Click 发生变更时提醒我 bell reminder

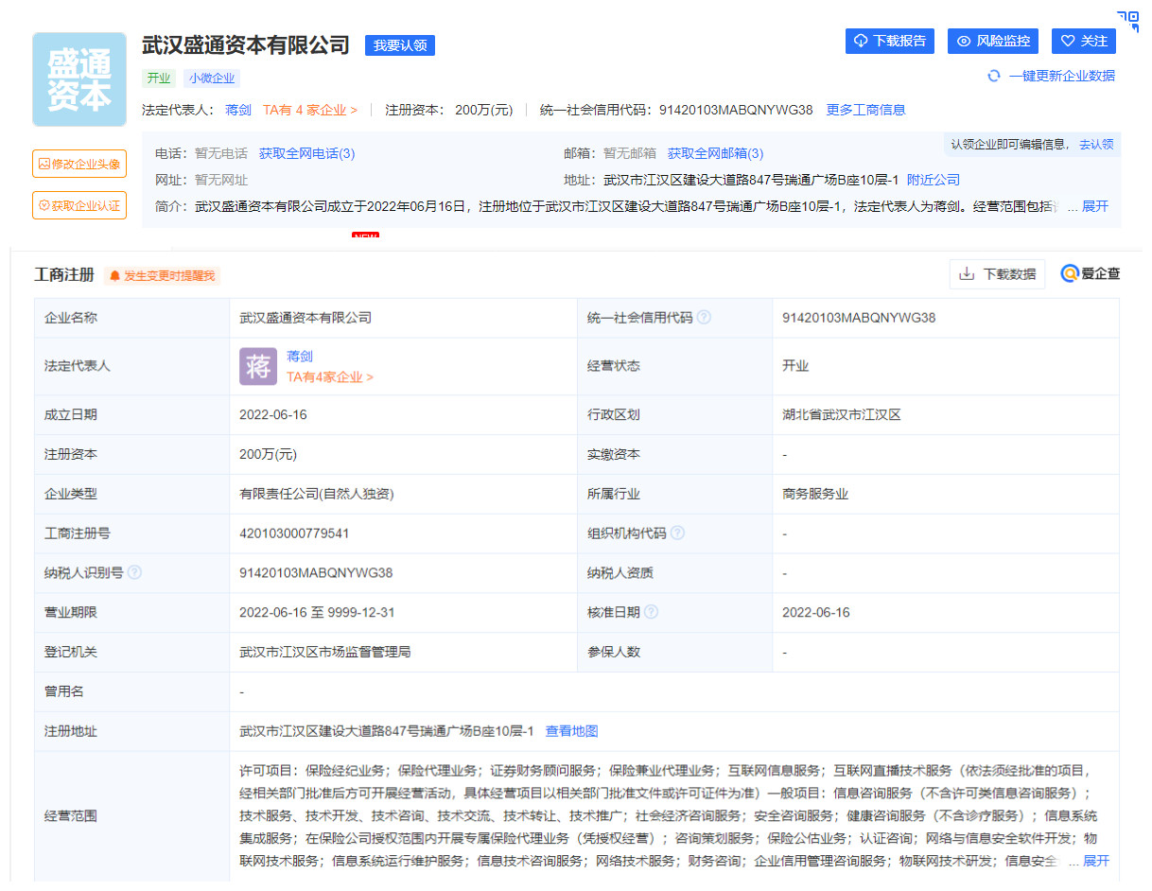click(x=163, y=276)
